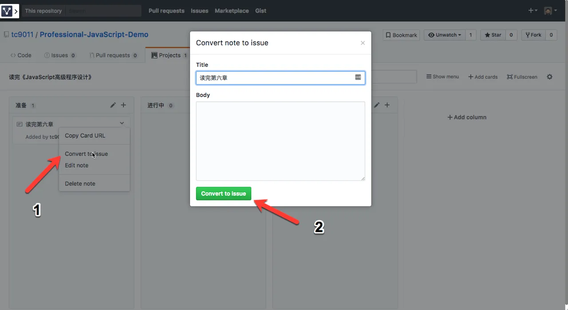Expand the card options chevron
Image resolution: width=568 pixels, height=310 pixels.
[x=122, y=124]
